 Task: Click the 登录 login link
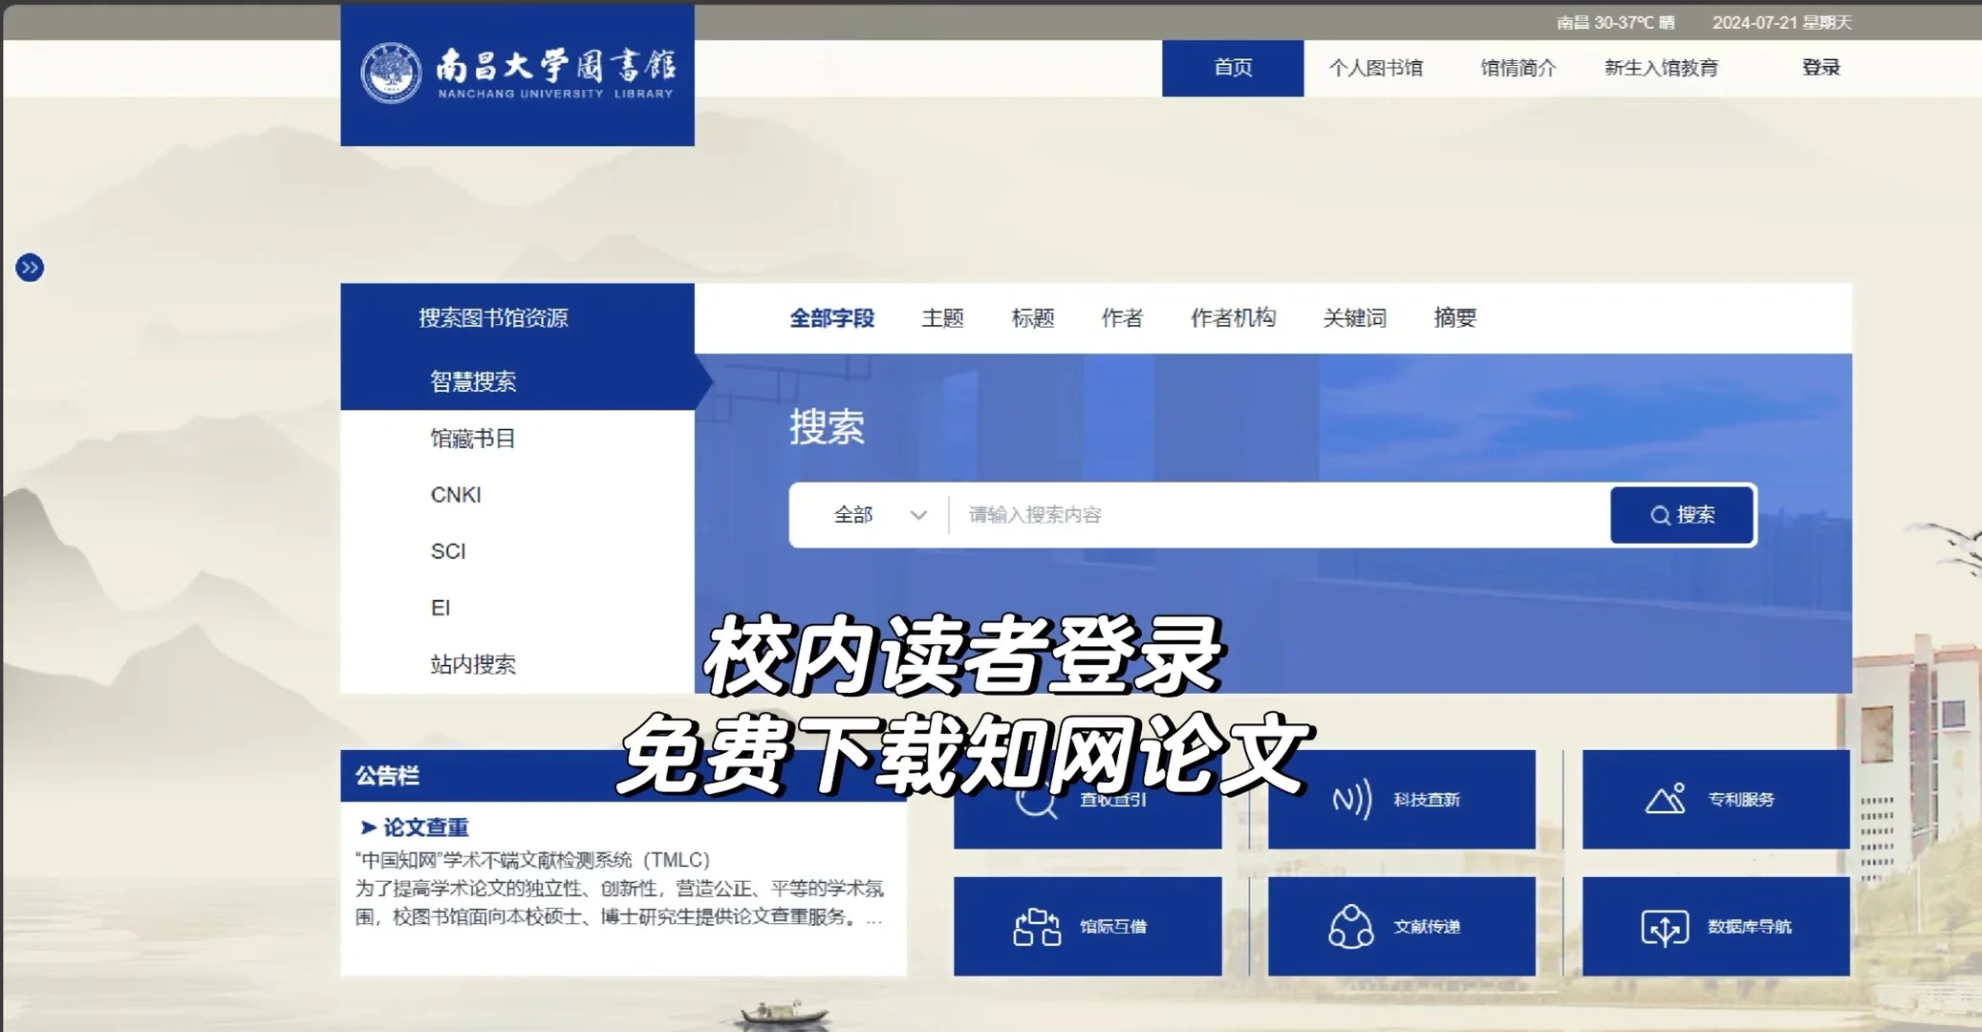(1820, 67)
